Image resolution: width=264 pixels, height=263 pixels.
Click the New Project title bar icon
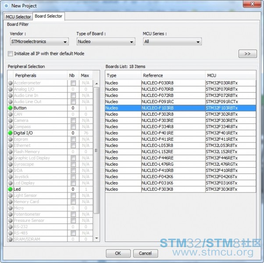tap(7, 6)
